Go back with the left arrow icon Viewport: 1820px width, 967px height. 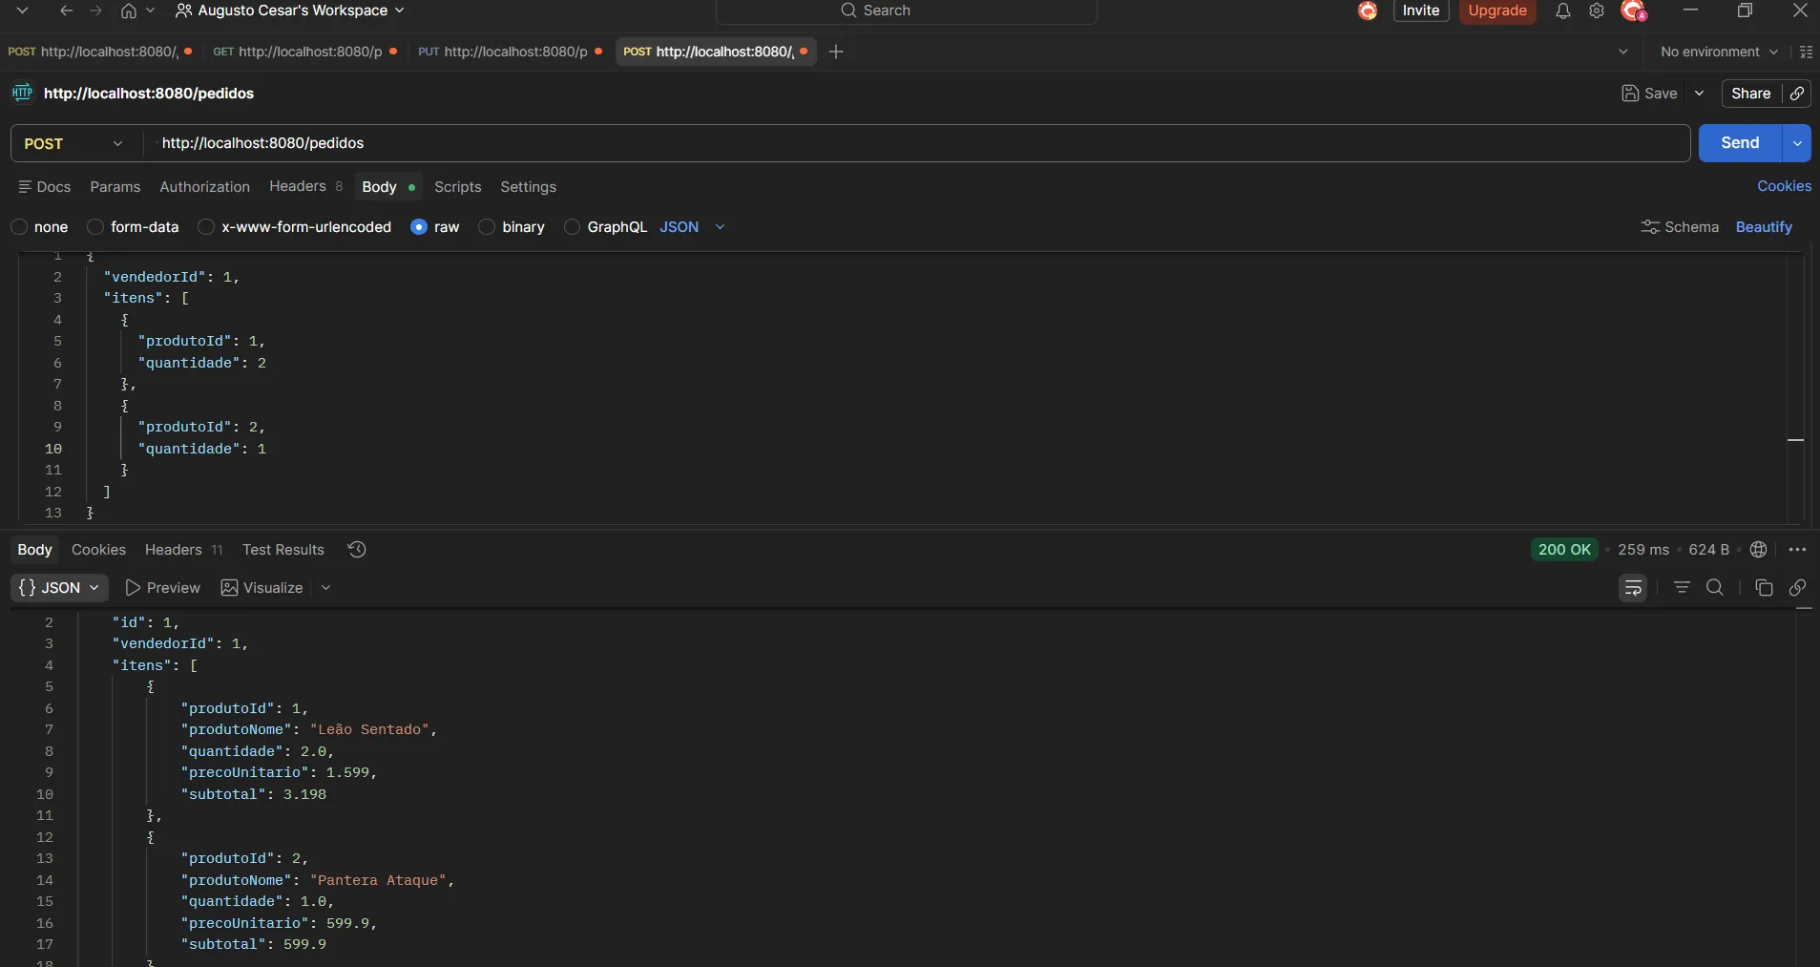66,11
